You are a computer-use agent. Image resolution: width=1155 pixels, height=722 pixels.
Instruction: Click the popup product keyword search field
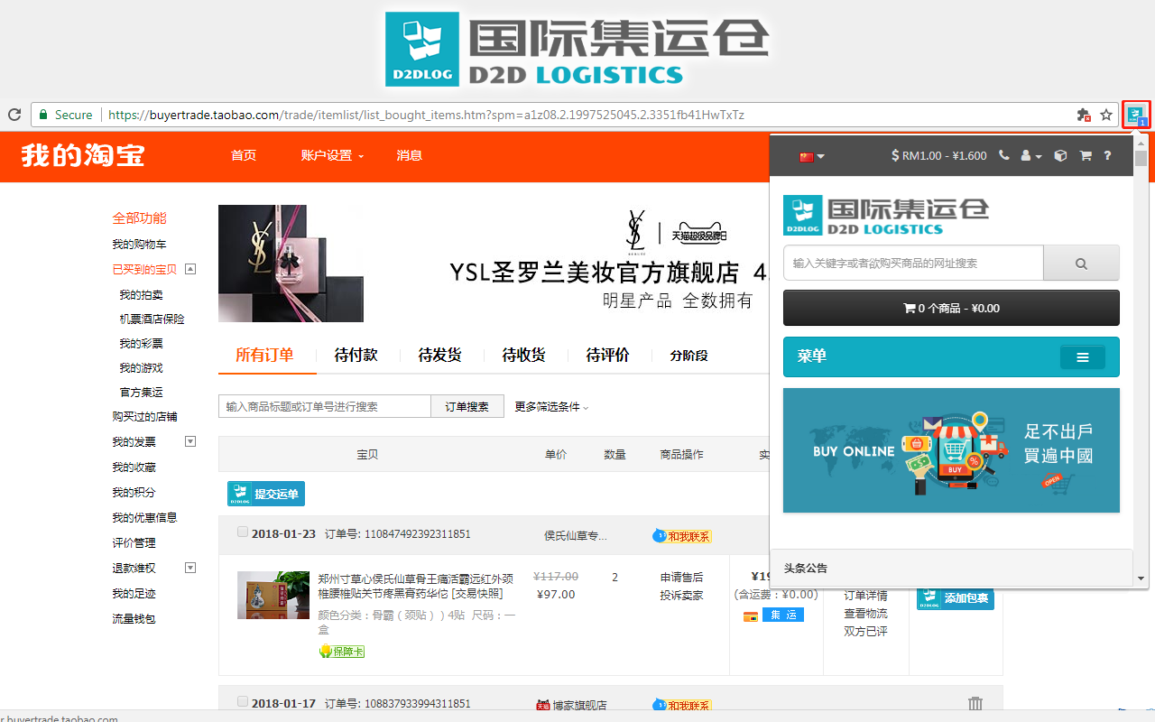tap(913, 263)
